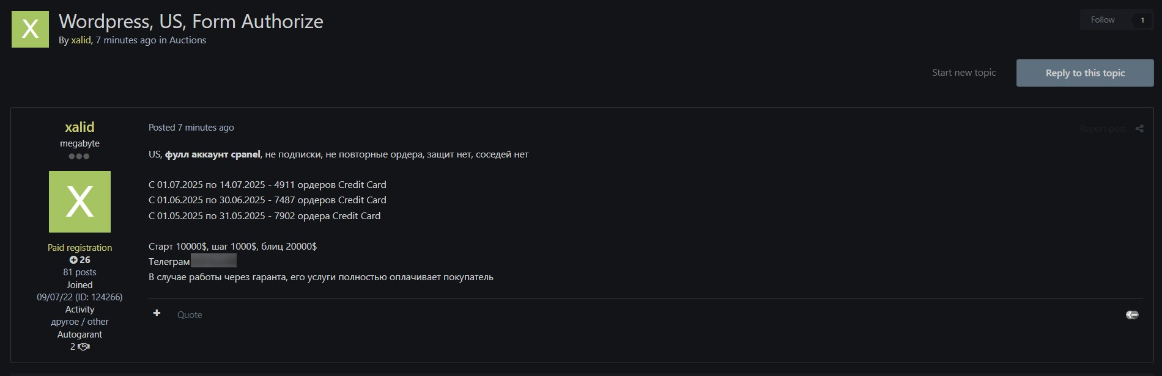Click the Paid registration group label
Screen dimensions: 1162x376
point(80,248)
